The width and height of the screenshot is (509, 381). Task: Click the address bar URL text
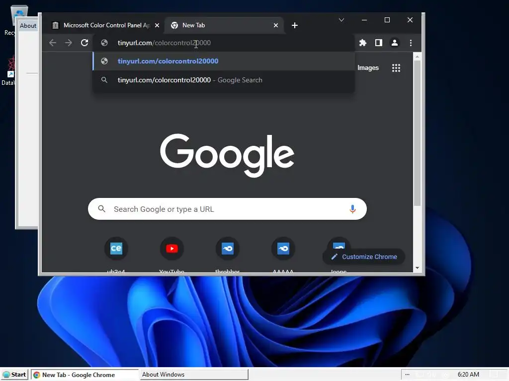pyautogui.click(x=164, y=43)
